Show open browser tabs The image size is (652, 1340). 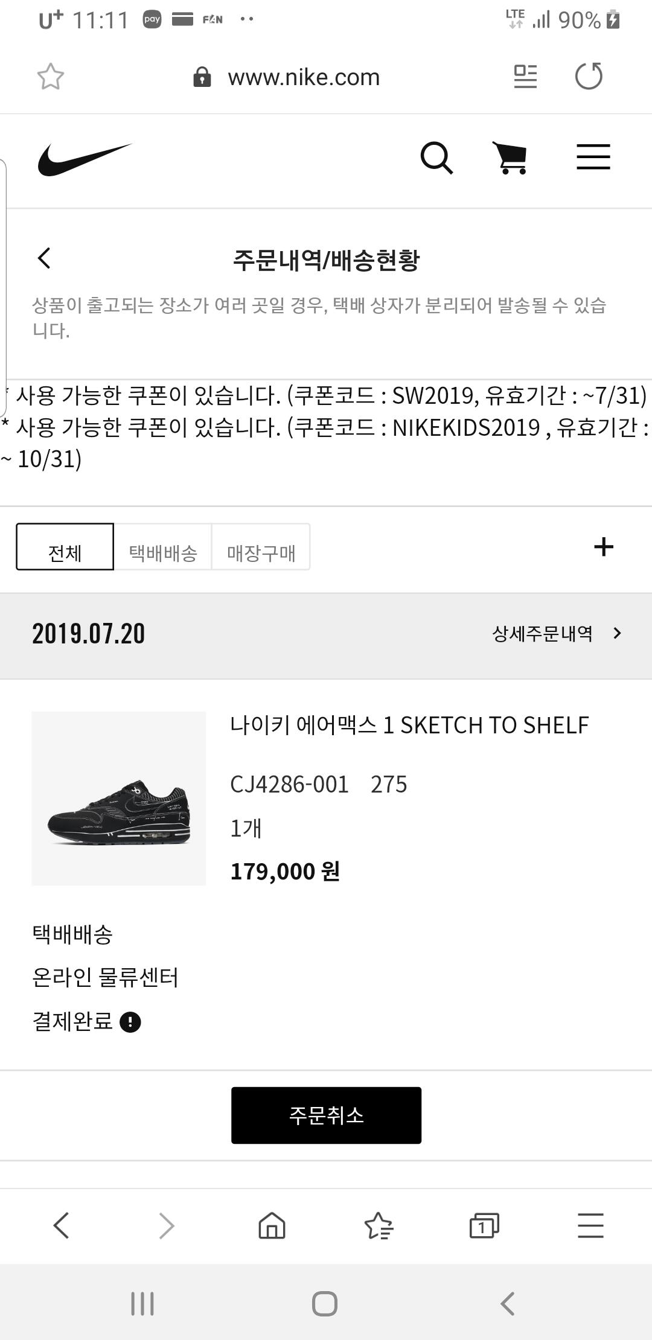(x=484, y=1226)
